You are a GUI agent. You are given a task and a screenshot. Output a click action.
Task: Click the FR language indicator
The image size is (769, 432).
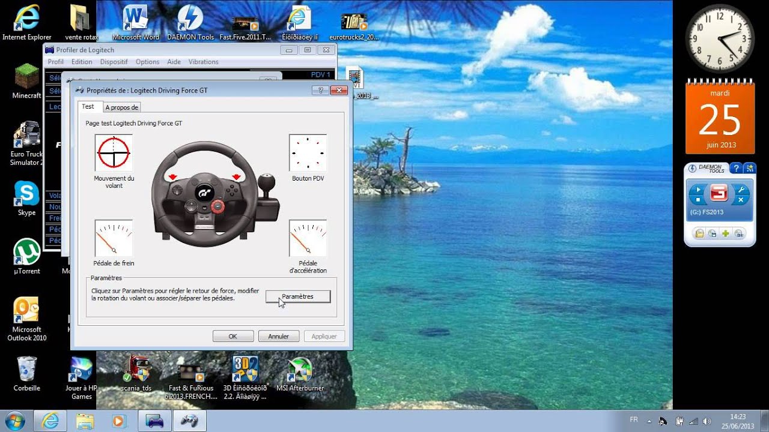[x=634, y=419]
